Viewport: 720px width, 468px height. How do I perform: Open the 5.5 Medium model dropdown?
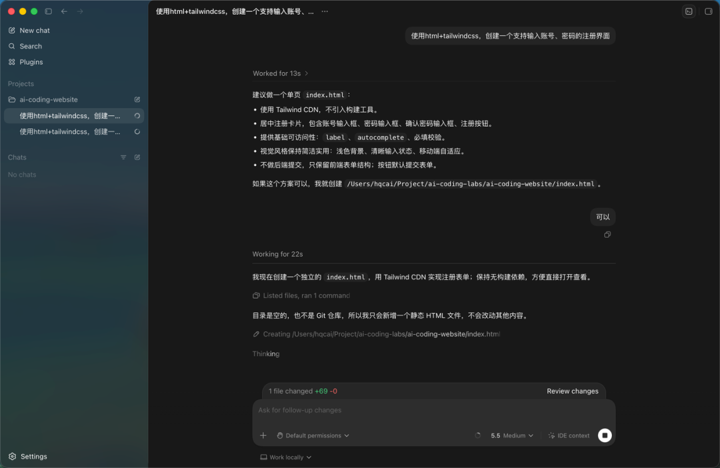(x=512, y=435)
